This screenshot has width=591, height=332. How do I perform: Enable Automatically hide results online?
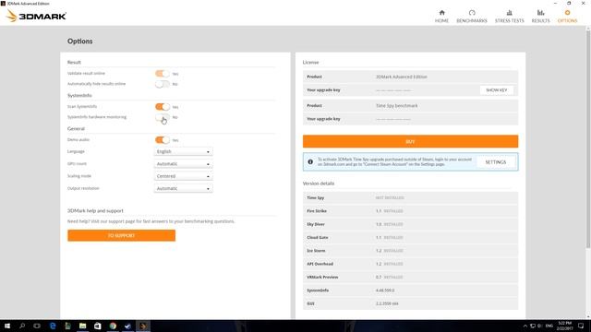[x=163, y=84]
